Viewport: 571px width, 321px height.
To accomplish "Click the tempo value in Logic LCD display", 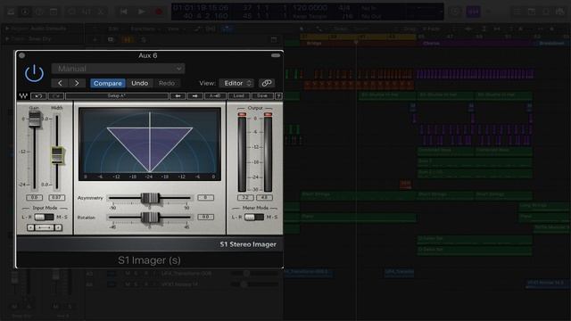I will click(310, 8).
